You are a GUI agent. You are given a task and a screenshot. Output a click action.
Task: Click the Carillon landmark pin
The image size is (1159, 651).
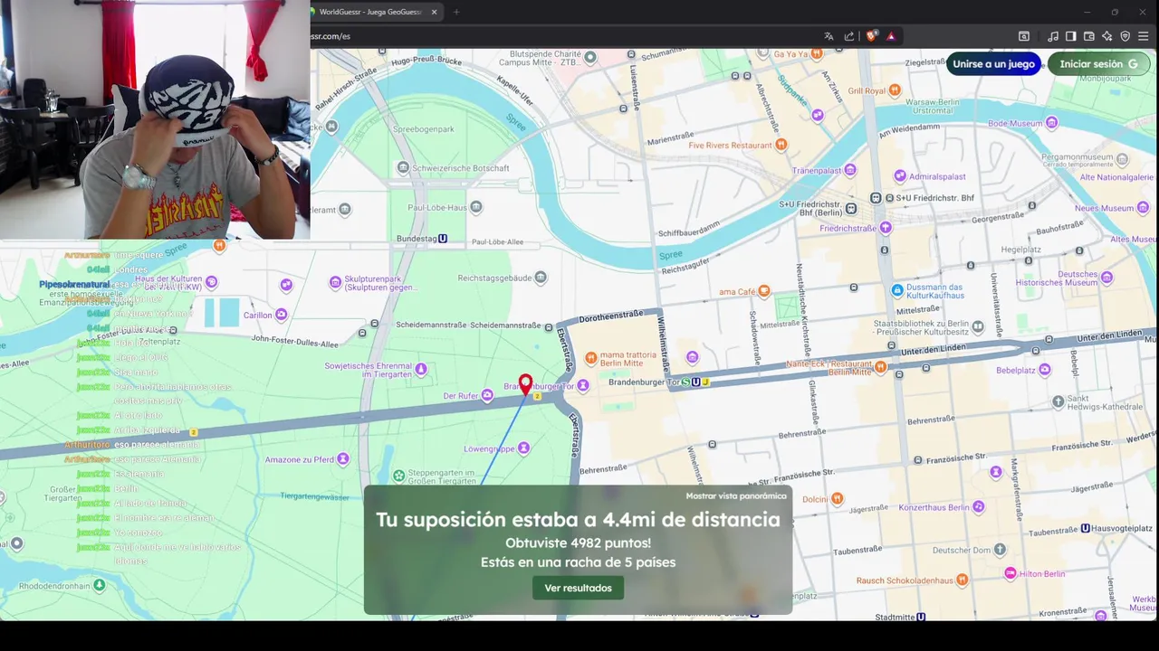(x=281, y=315)
